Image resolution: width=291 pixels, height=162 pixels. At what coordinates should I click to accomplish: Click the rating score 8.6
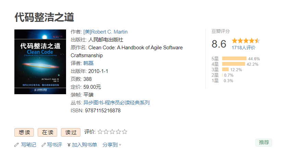[219, 44]
